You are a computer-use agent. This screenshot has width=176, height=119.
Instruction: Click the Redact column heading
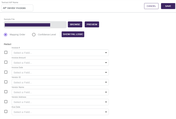[x=7, y=44]
